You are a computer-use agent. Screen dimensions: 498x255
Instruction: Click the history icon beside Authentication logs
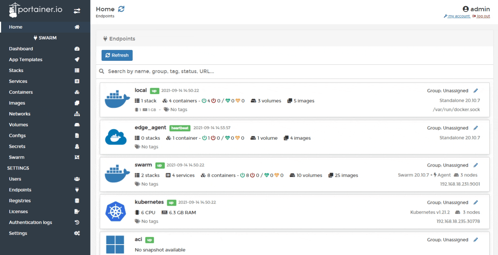pyautogui.click(x=77, y=223)
